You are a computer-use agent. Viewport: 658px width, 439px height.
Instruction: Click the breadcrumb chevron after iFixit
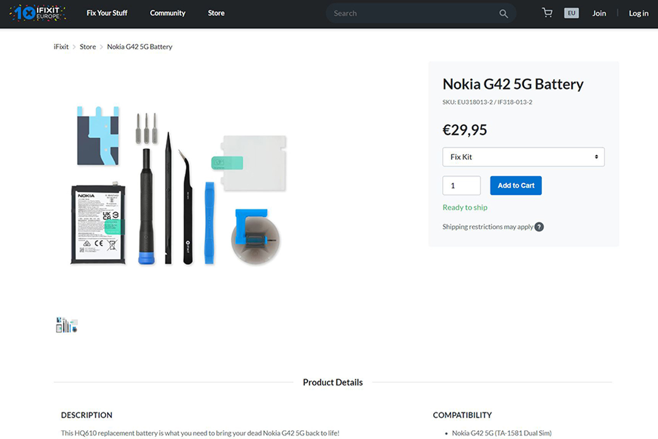[75, 47]
